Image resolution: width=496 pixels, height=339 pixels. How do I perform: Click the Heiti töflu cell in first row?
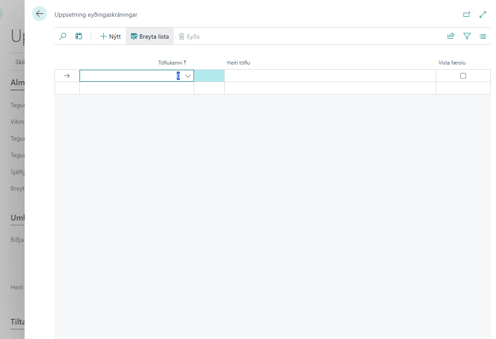tap(330, 76)
